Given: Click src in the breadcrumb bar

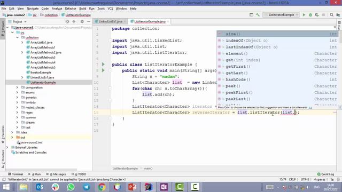Looking at the screenshot, I should [34, 15].
